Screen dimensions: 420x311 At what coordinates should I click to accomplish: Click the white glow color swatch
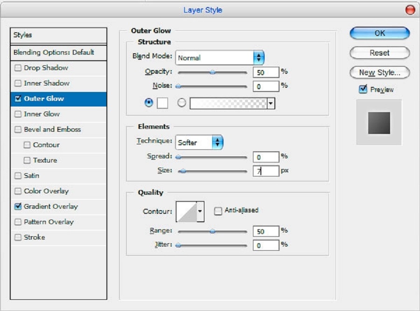pos(162,104)
